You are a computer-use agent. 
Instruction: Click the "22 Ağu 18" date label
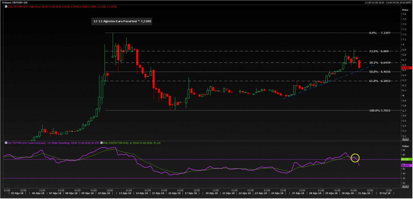pyautogui.click(x=245, y=193)
